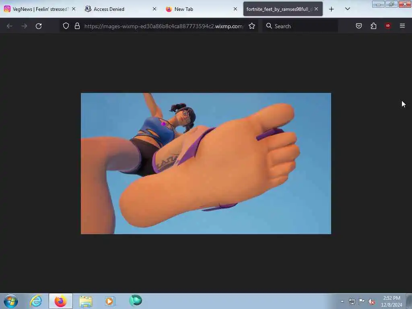Restore down the Firefox window

pos(391,4)
